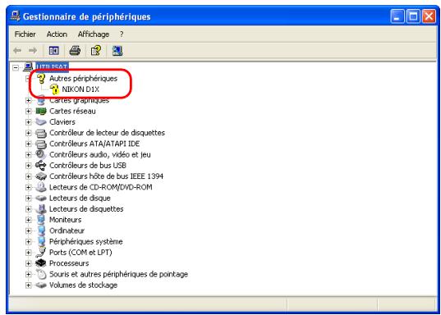This screenshot has width=441, height=315.
Task: Expand Contrôleurs hôte de bus IEEE 1394
Action: tap(28, 176)
